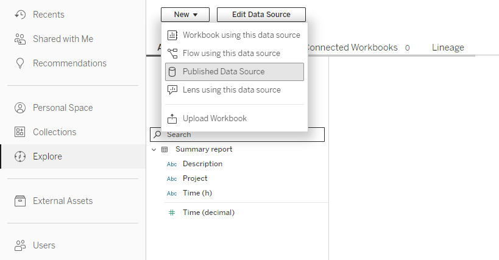Click the Edit Data Source button
This screenshot has width=499, height=260.
(x=261, y=15)
